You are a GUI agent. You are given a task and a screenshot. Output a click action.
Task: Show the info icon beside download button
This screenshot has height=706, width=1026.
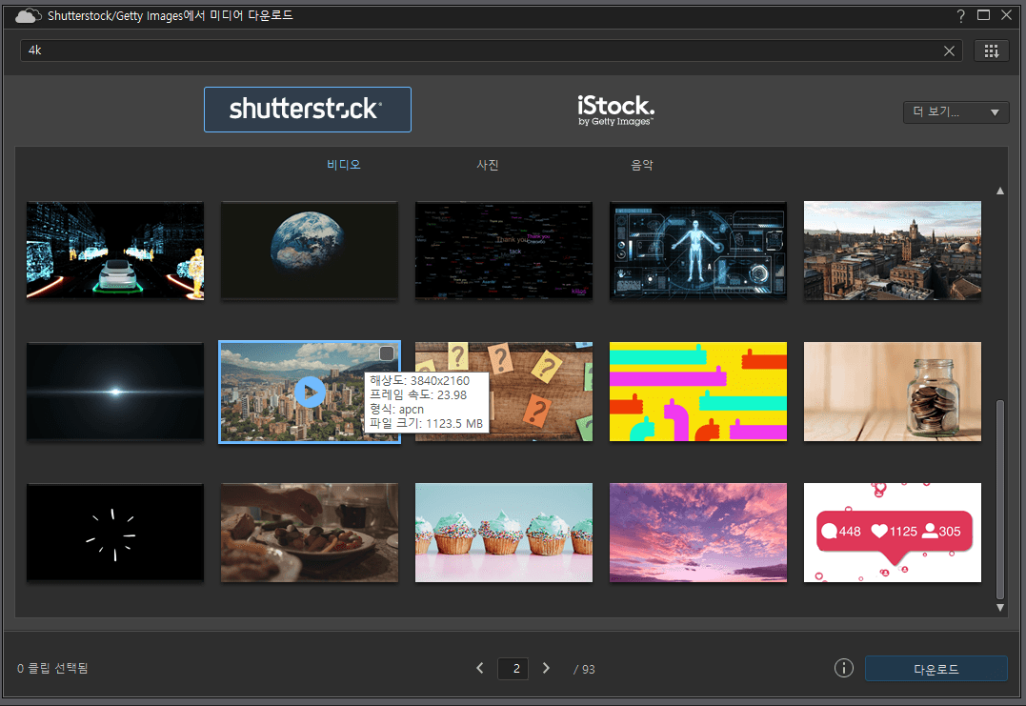[844, 668]
